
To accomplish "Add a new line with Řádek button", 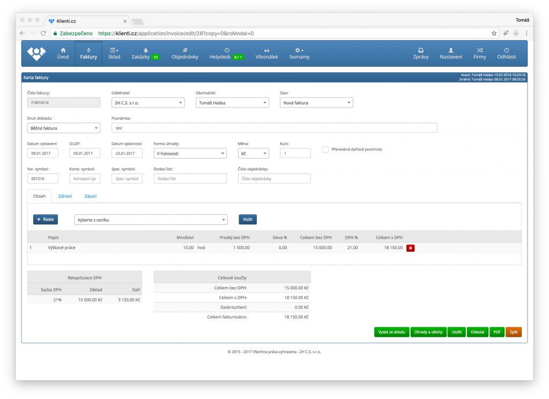I will [x=46, y=219].
